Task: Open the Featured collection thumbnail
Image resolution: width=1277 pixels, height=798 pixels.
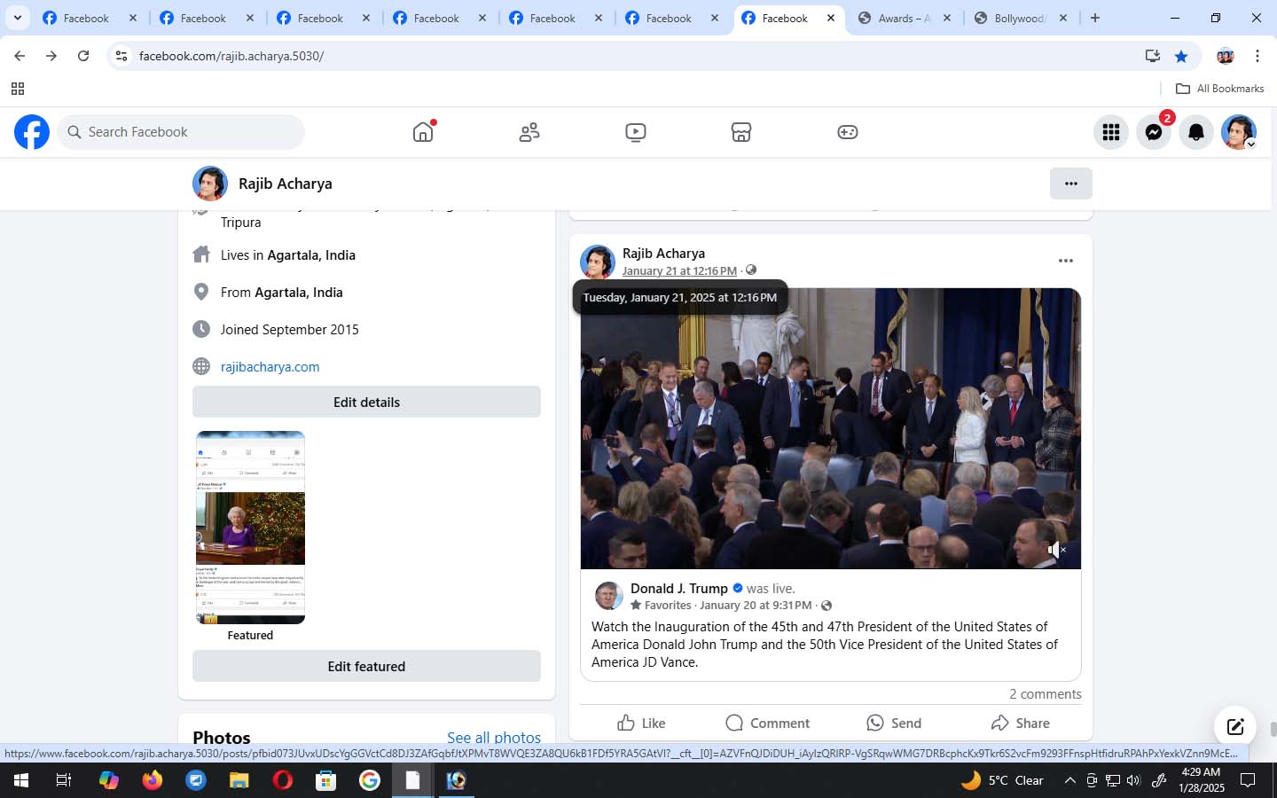Action: click(x=250, y=528)
